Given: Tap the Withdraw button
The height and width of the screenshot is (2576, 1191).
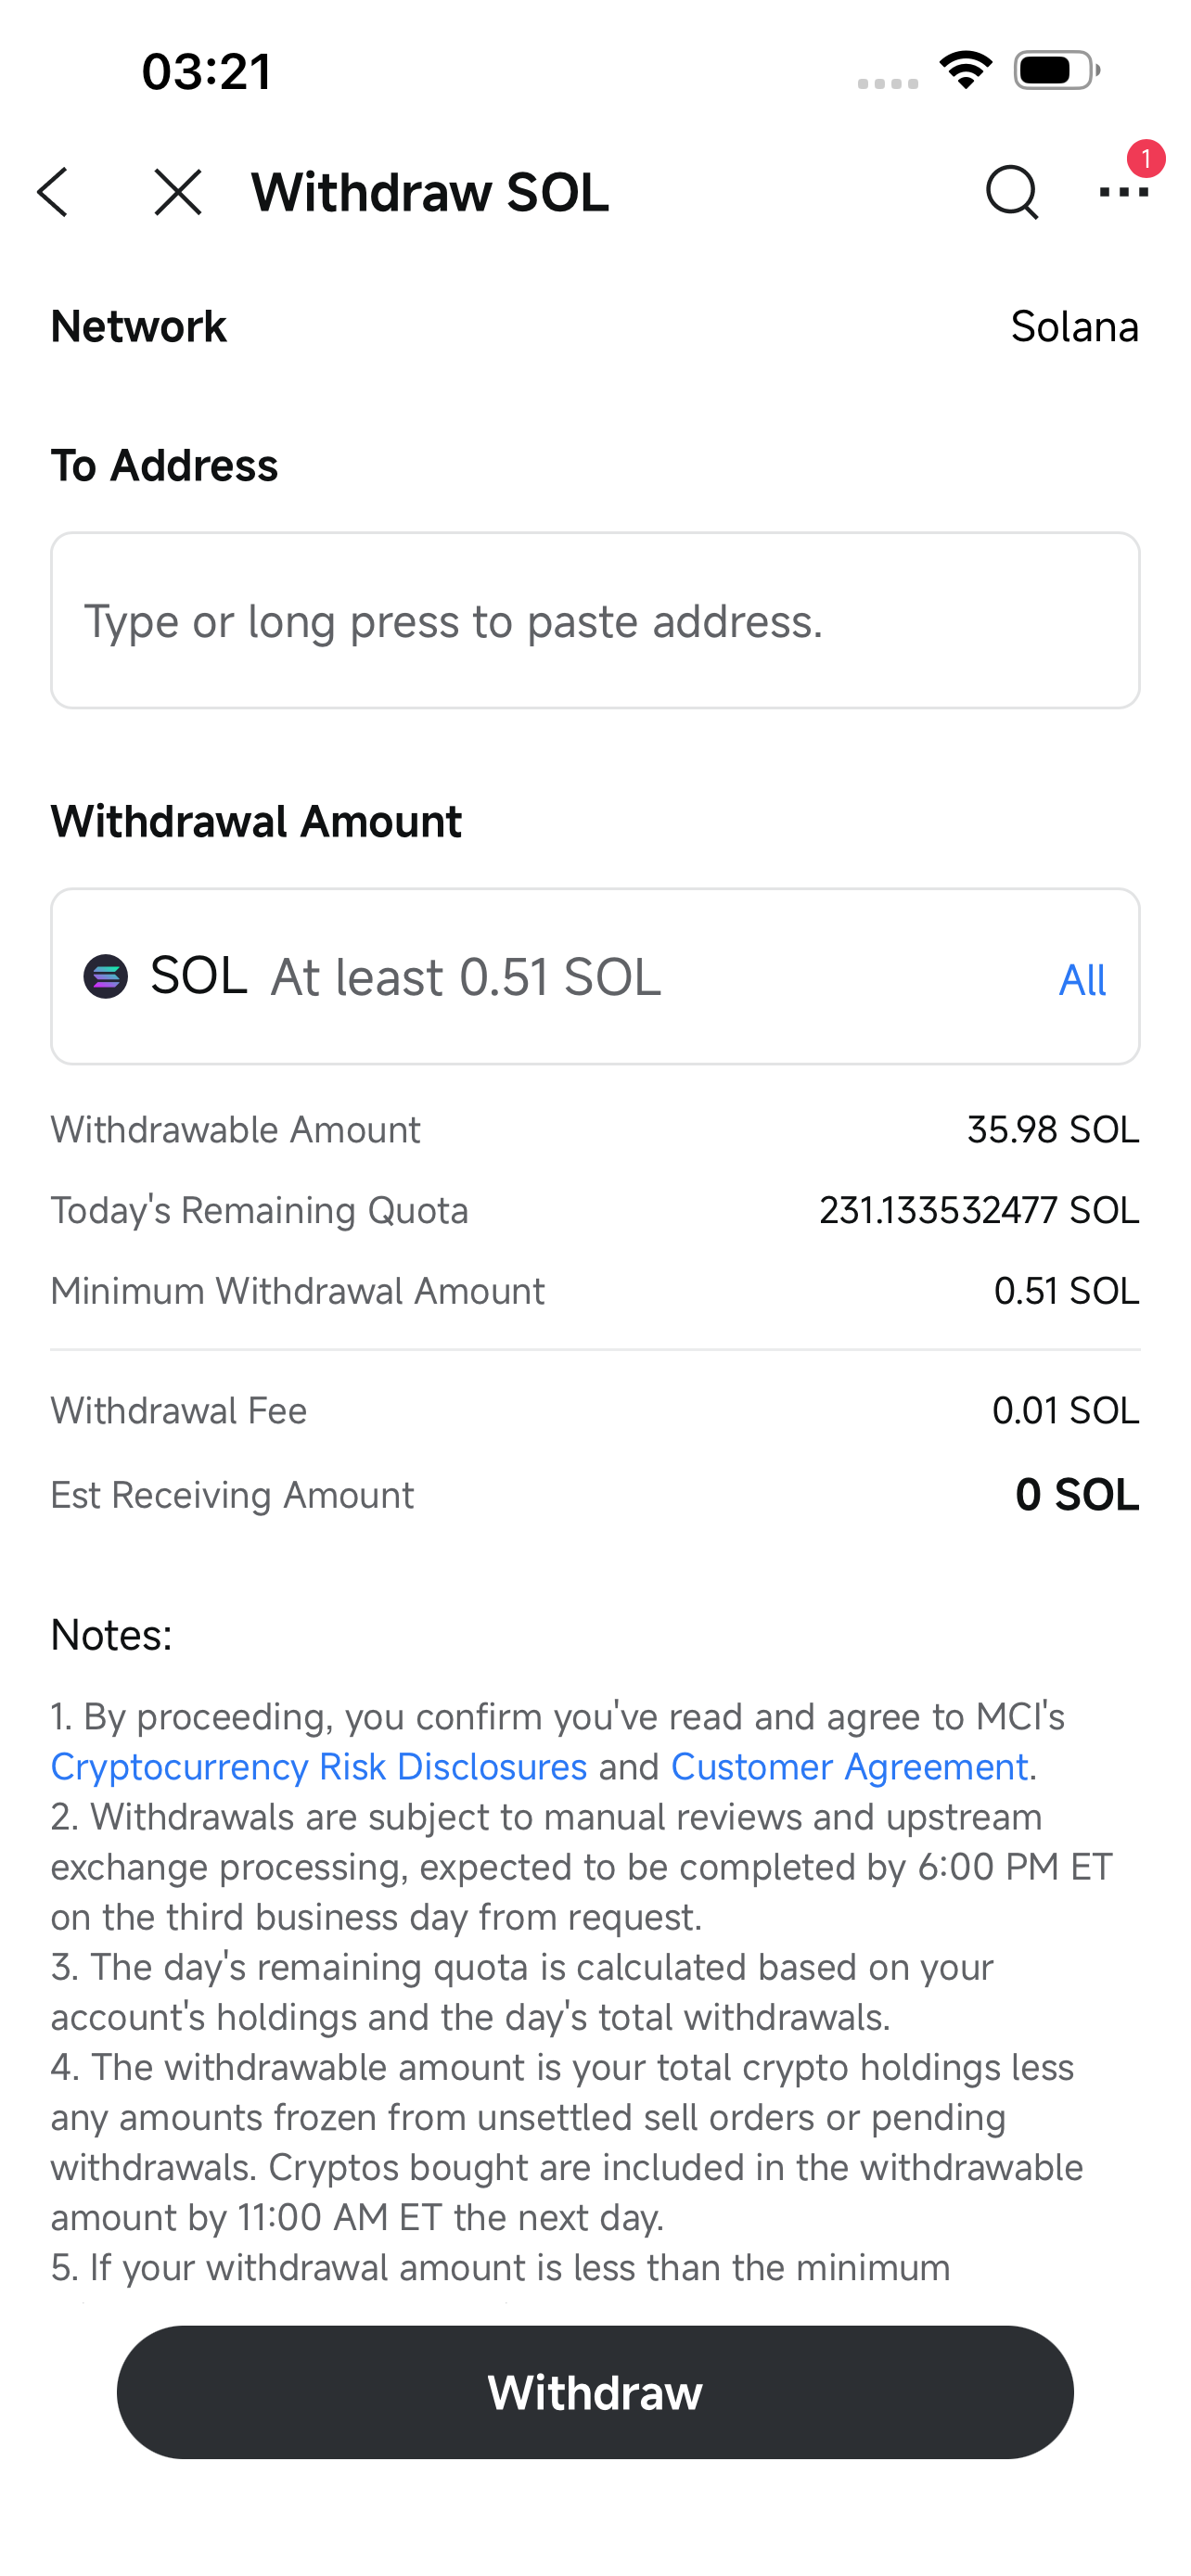Looking at the screenshot, I should click(595, 2392).
